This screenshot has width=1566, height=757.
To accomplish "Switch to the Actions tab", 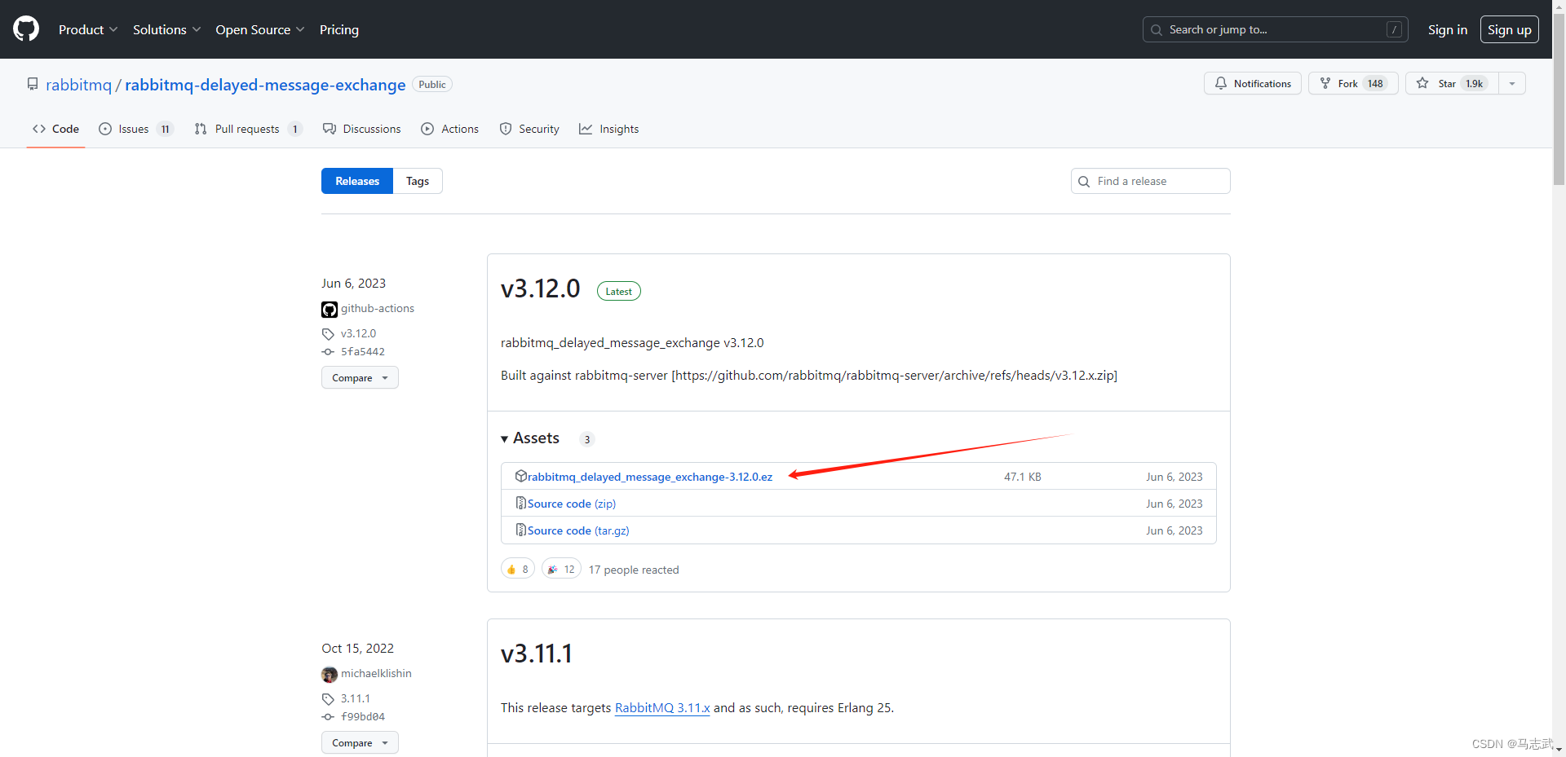I will 449,129.
